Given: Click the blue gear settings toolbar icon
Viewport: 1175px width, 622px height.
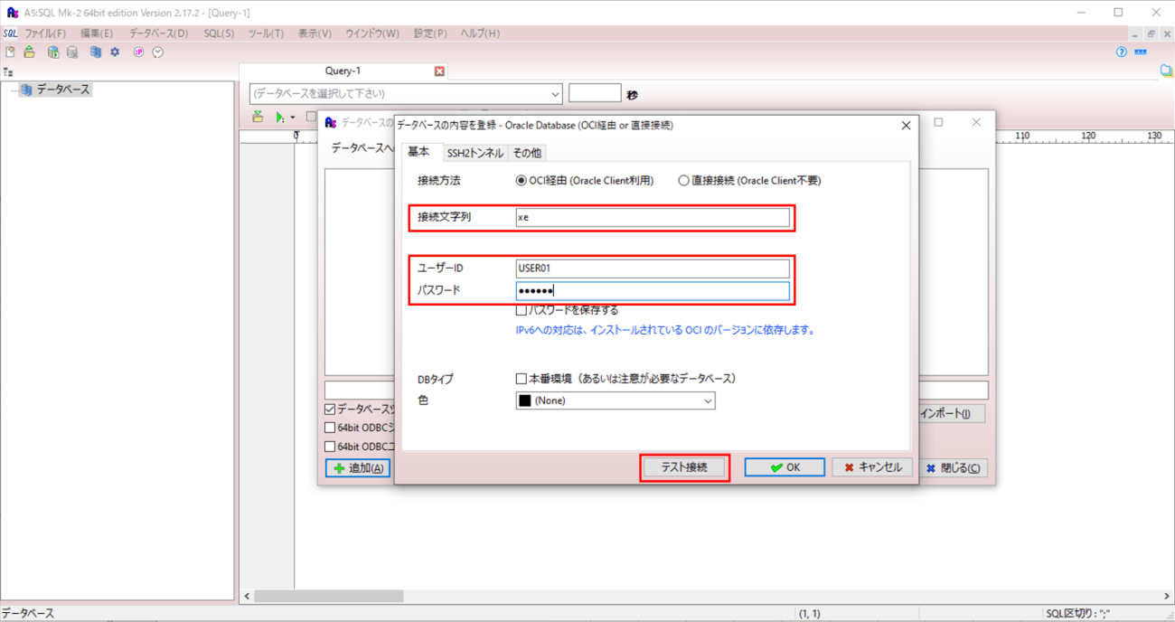Looking at the screenshot, I should [x=115, y=52].
